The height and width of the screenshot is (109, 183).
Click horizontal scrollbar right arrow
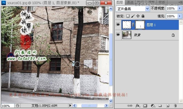coord(106,106)
